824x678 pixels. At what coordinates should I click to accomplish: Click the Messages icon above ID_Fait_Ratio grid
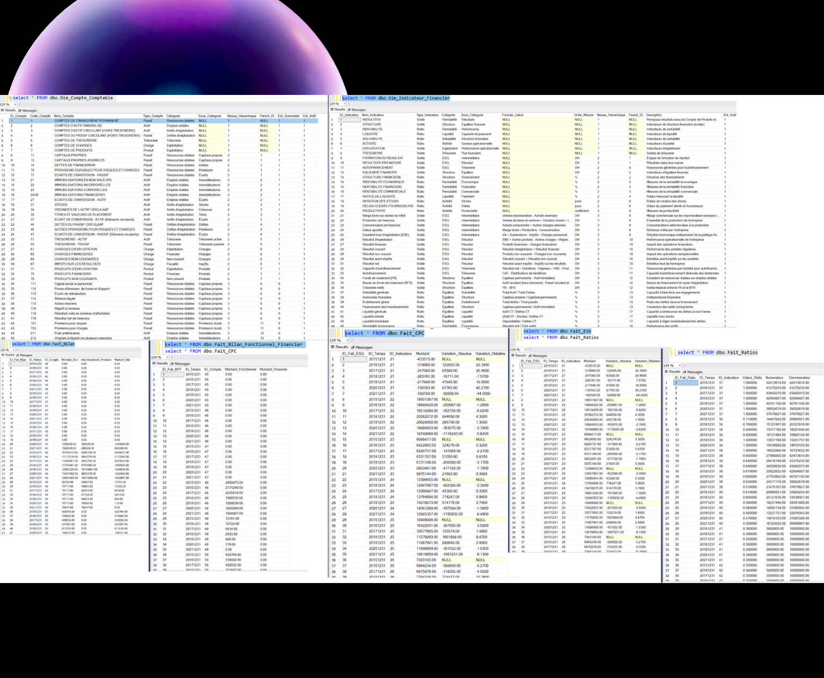click(x=685, y=372)
